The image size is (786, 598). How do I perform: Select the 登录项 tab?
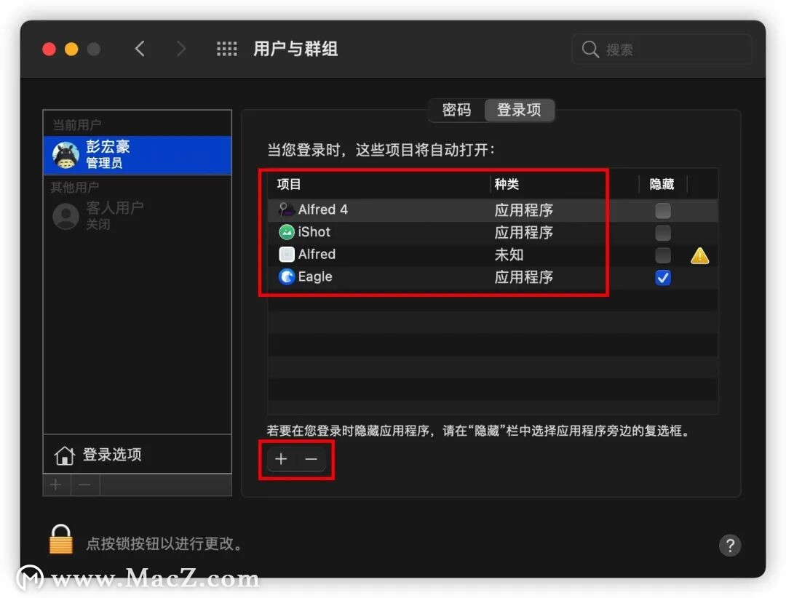[519, 110]
